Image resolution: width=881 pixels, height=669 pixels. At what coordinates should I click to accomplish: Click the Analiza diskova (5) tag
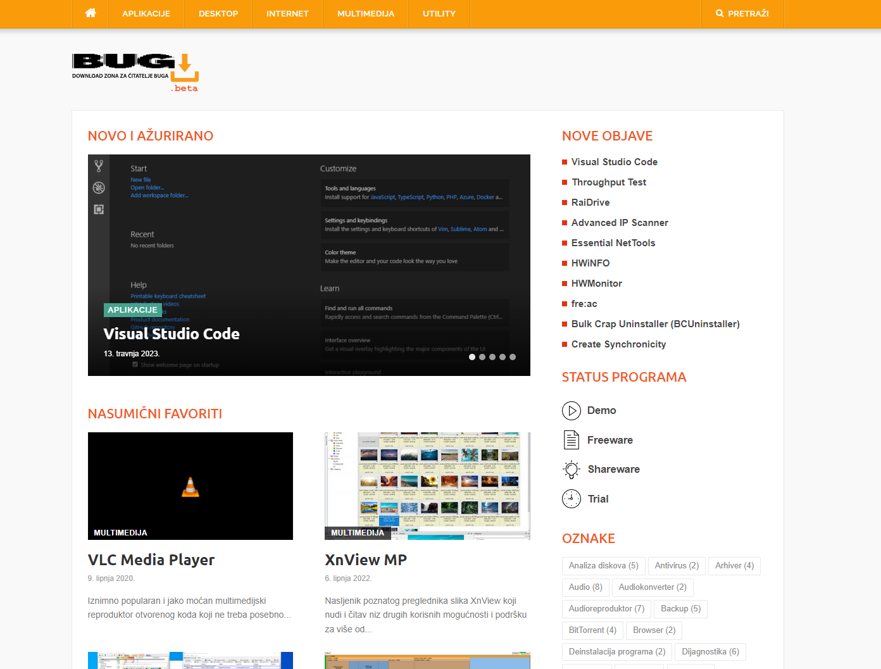pos(603,566)
